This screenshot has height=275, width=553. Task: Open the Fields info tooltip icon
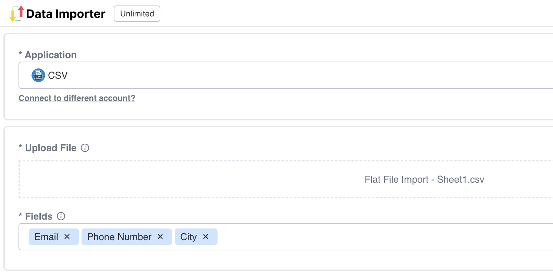61,216
